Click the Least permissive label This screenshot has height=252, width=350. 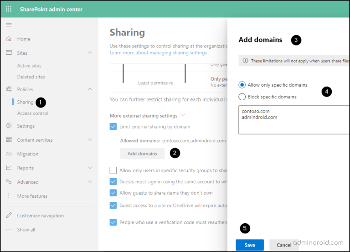(155, 83)
